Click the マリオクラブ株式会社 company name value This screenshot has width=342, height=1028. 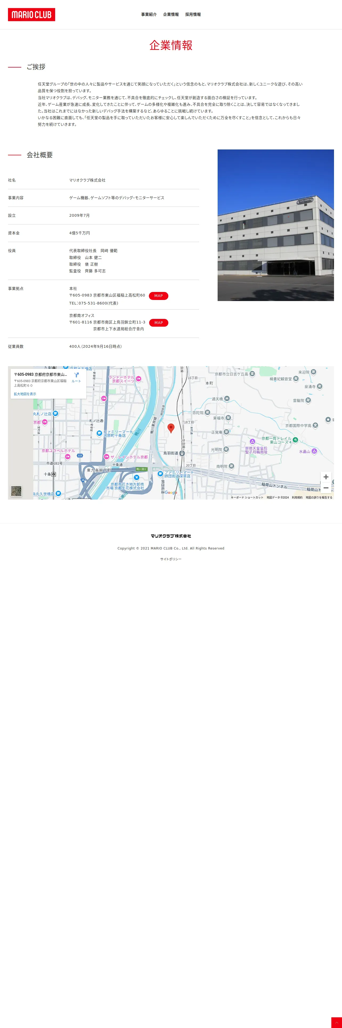[88, 180]
